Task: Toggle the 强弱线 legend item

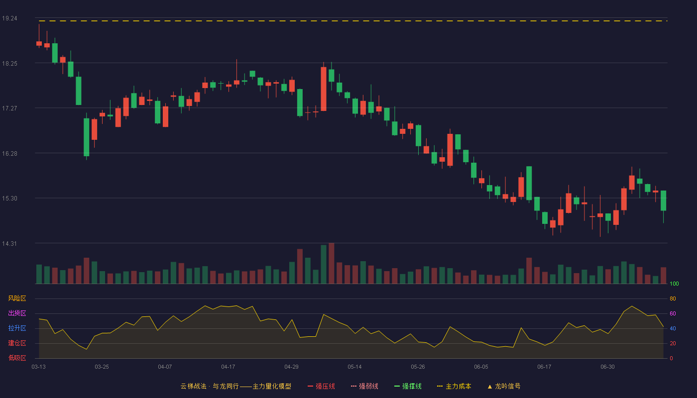Action: pyautogui.click(x=364, y=386)
